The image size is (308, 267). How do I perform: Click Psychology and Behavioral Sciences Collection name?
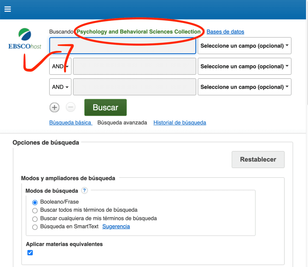138,32
